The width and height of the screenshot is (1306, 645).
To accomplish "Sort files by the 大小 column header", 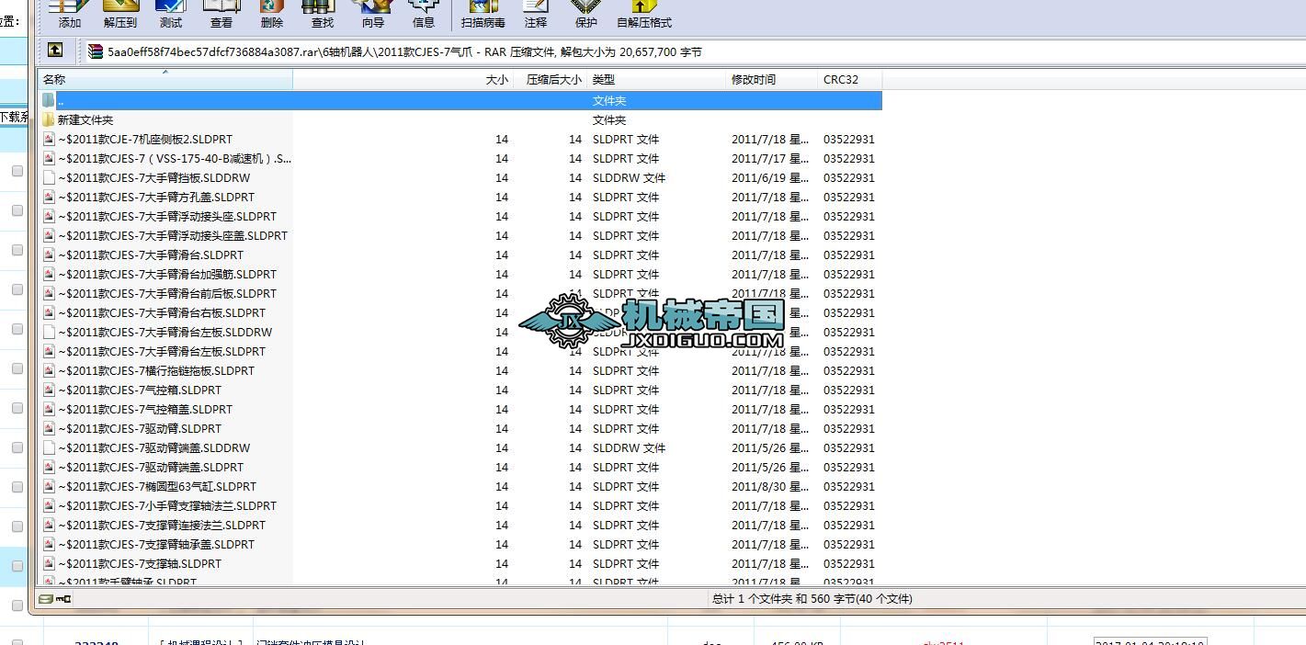I will coord(496,80).
